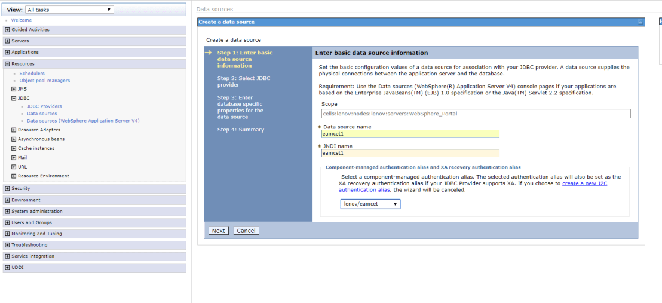The image size is (662, 303).
Task: Open Data sources (WebSphere Application Server V4)
Action: pyautogui.click(x=83, y=121)
